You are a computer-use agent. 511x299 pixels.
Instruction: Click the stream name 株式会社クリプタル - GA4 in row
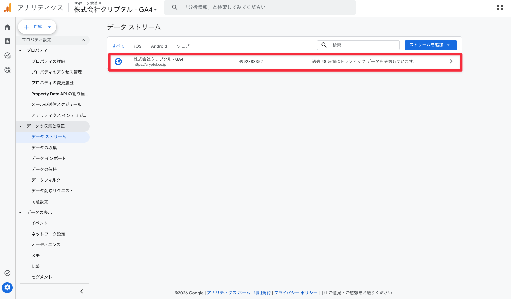(159, 59)
